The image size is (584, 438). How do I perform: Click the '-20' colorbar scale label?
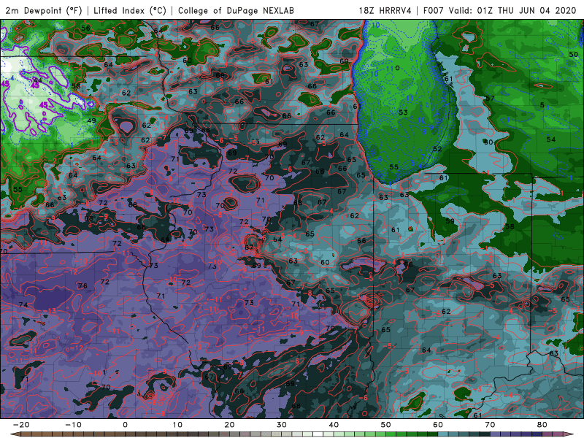coord(21,425)
